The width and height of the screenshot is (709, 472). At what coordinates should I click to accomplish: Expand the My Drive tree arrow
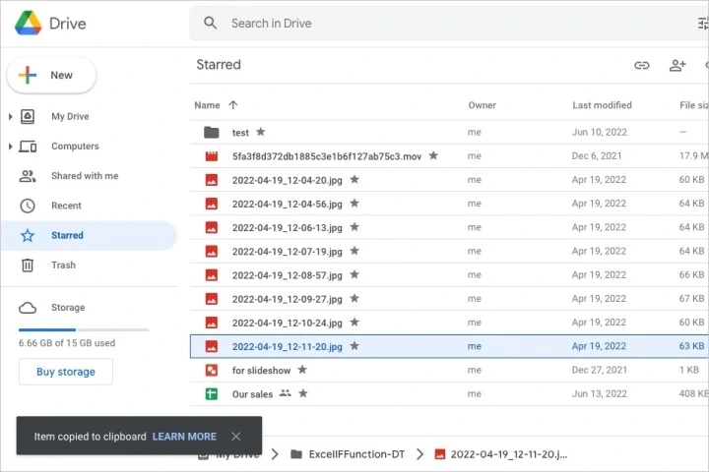11,117
